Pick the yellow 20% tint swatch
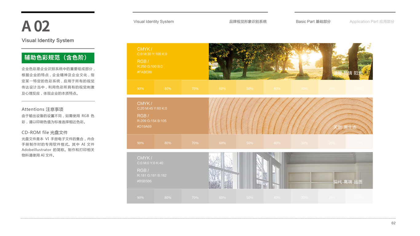This screenshot has height=236, width=420. click(x=332, y=87)
